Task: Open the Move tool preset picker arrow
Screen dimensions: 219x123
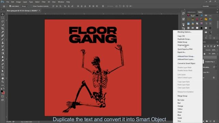Action: click(x=7, y=6)
